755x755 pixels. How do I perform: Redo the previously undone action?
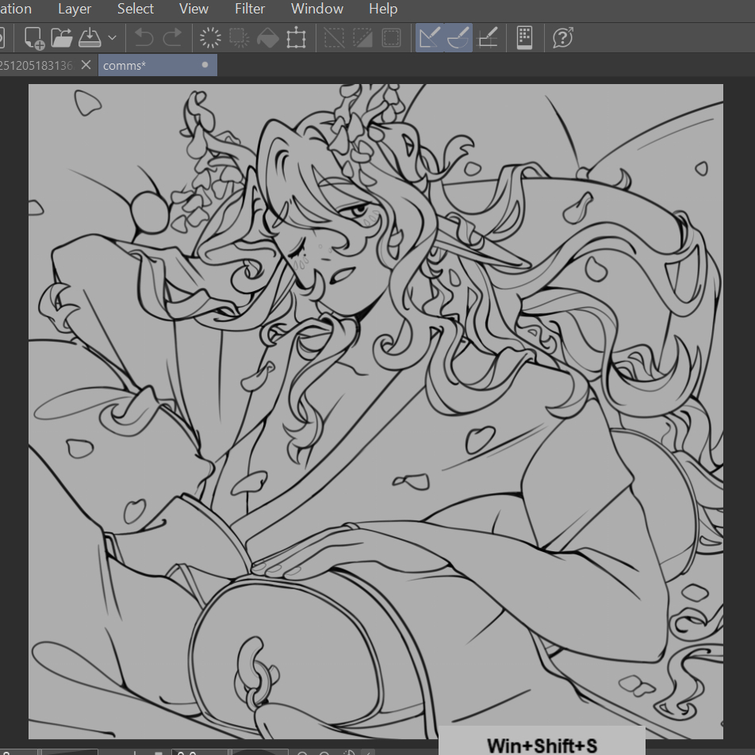[x=172, y=37]
